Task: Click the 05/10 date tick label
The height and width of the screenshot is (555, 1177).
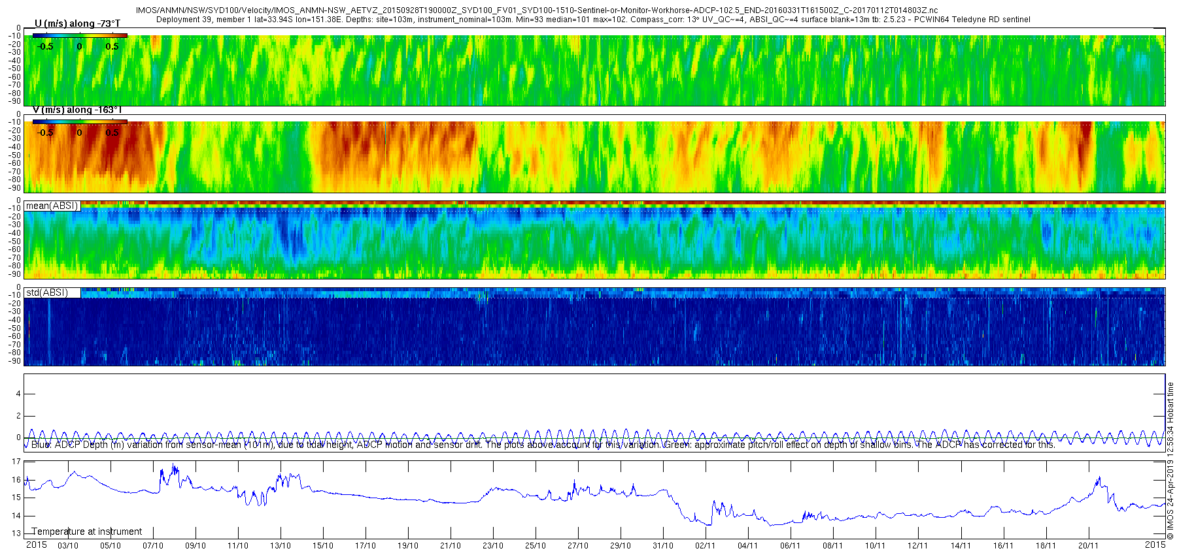Action: (111, 545)
